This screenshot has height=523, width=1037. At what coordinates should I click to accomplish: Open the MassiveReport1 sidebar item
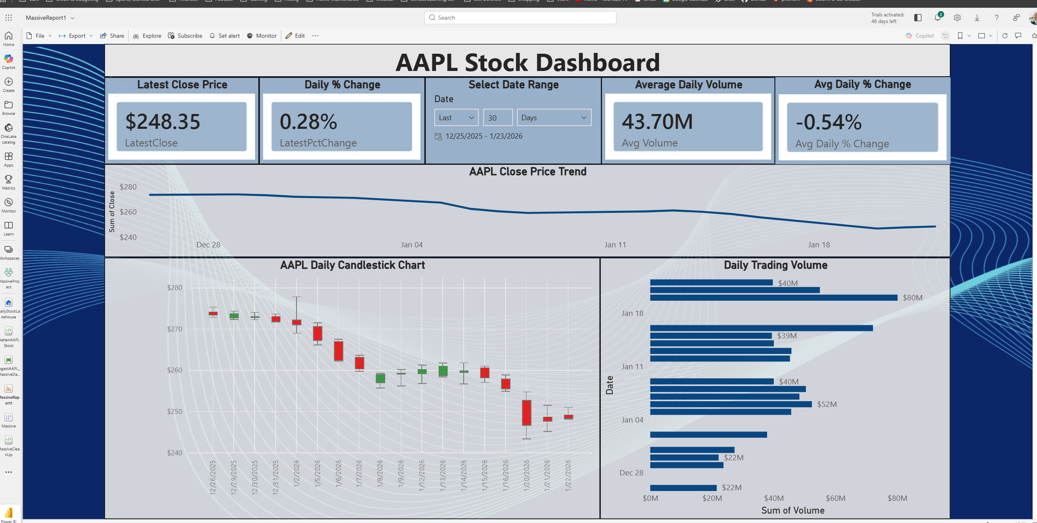(9, 394)
